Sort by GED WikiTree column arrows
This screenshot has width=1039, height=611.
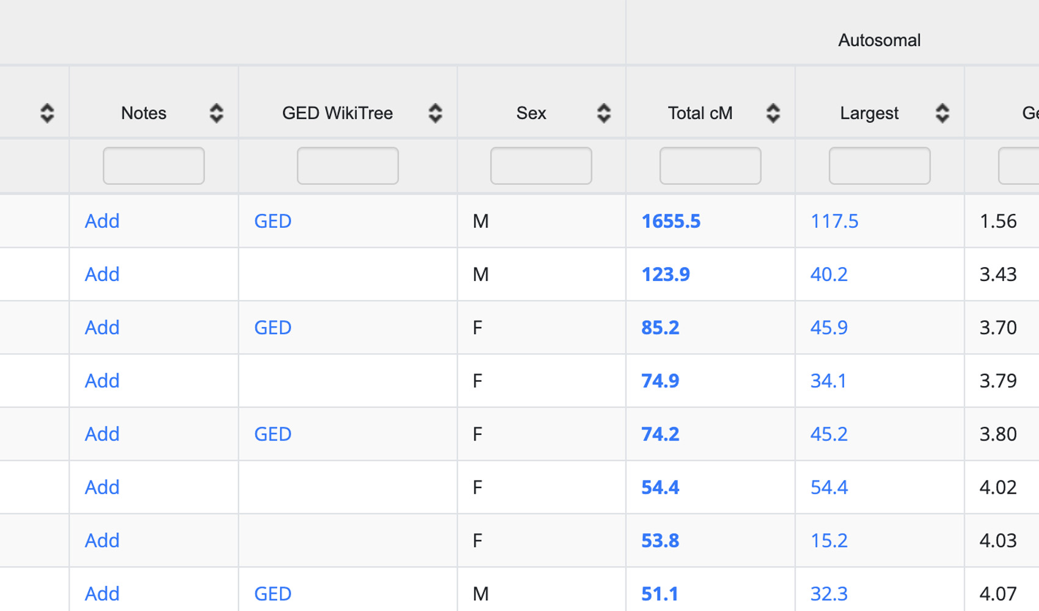pos(435,113)
